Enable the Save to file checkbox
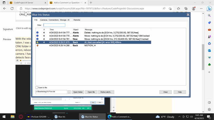This screenshot has width=214, height=120. pyautogui.click(x=37, y=87)
